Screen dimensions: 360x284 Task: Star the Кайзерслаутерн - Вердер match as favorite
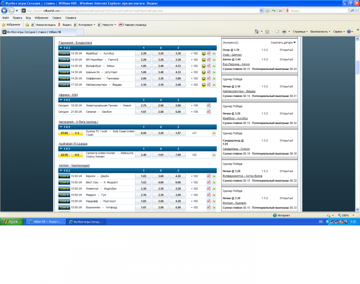[214, 85]
